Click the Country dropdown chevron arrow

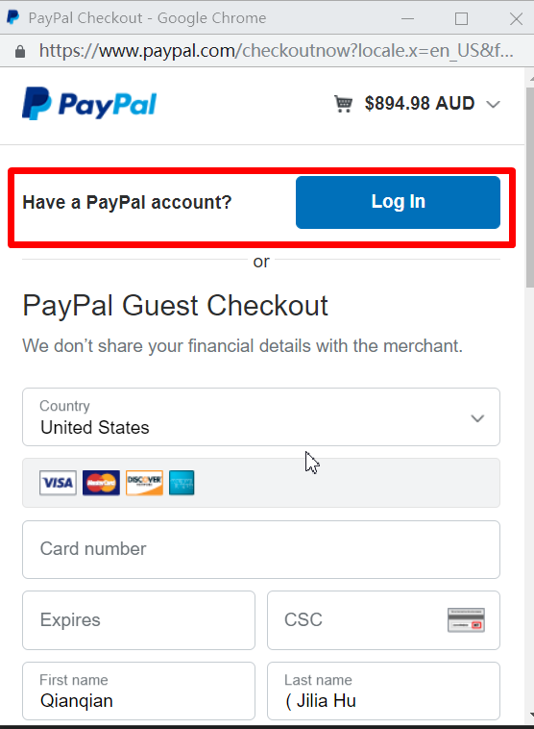pyautogui.click(x=477, y=418)
